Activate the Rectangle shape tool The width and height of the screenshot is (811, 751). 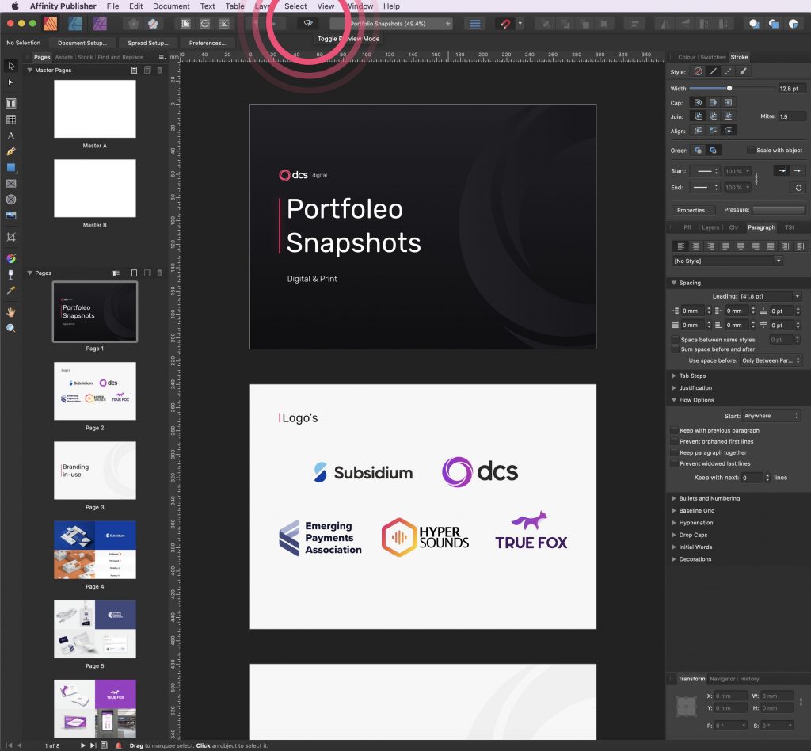pos(11,168)
